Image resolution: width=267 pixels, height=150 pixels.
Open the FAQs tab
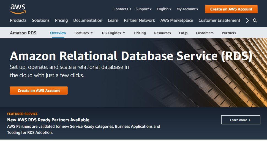pos(183,33)
